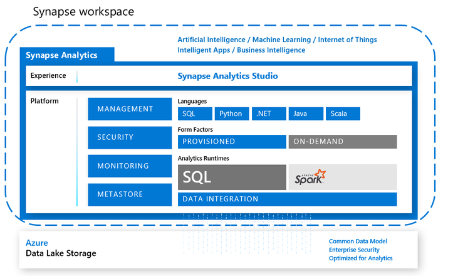Select the Monitoring block

pyautogui.click(x=130, y=166)
